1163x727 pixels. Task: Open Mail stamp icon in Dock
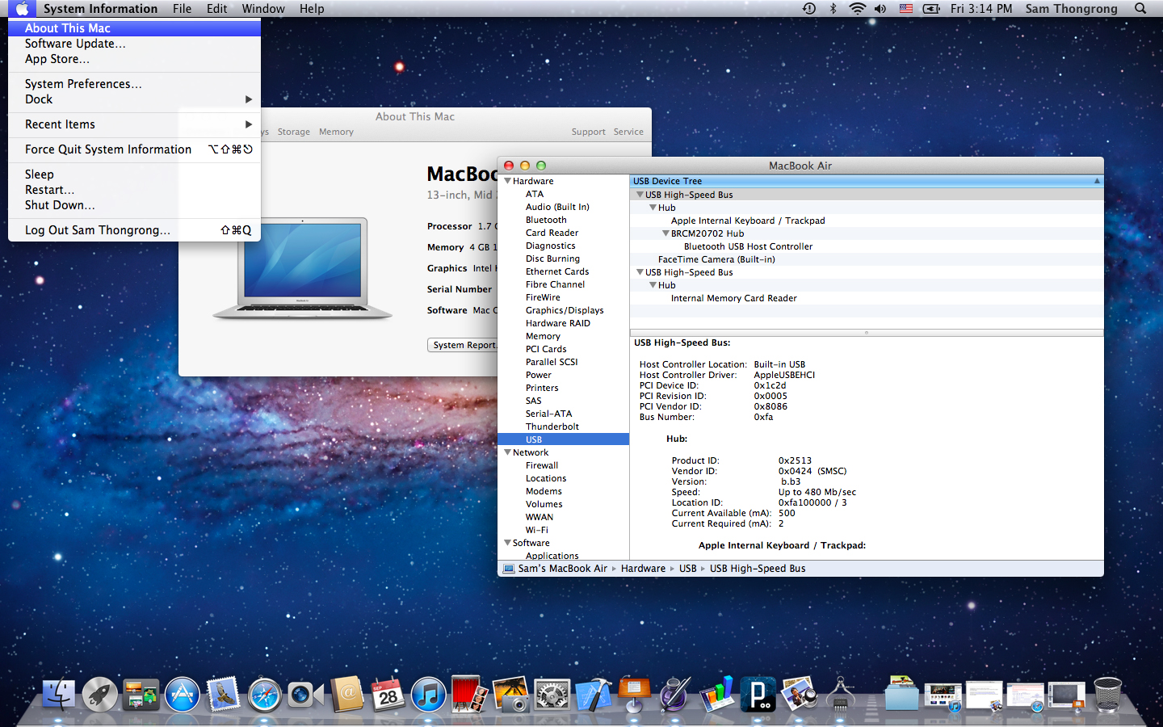coord(224,695)
